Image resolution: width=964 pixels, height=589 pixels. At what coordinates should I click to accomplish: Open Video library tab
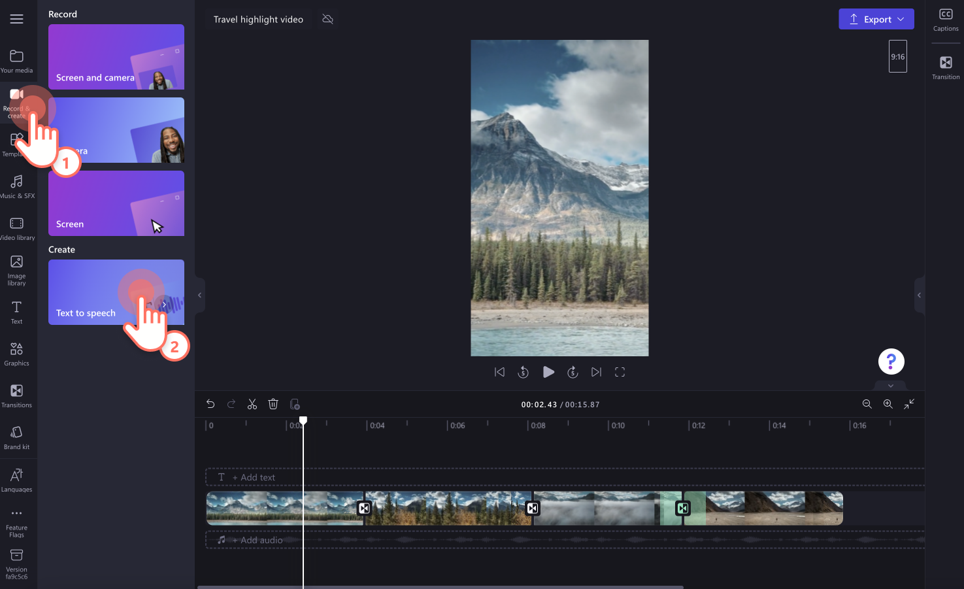pos(16,229)
